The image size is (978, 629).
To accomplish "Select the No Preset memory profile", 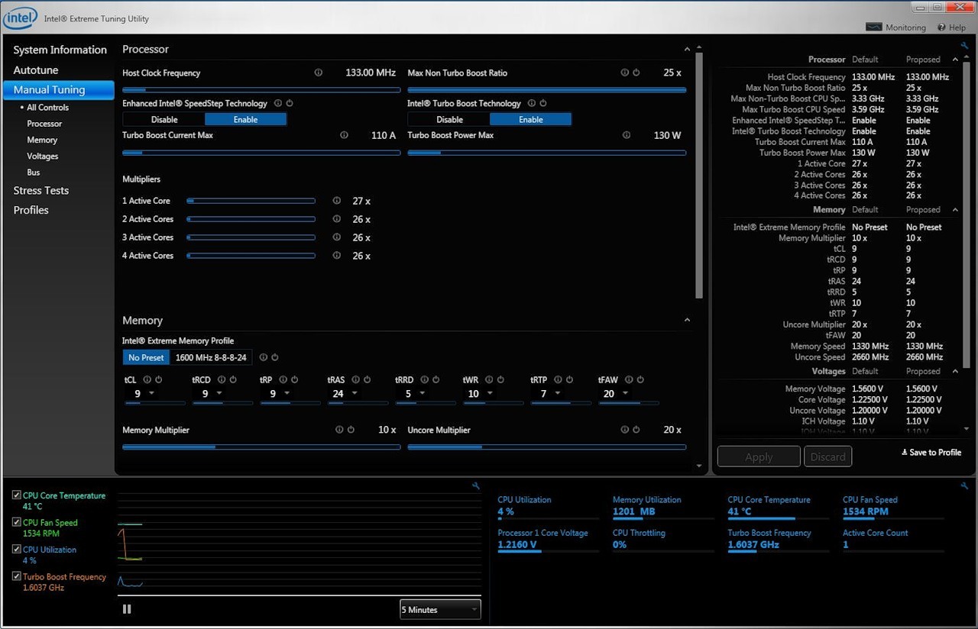I will pos(146,357).
